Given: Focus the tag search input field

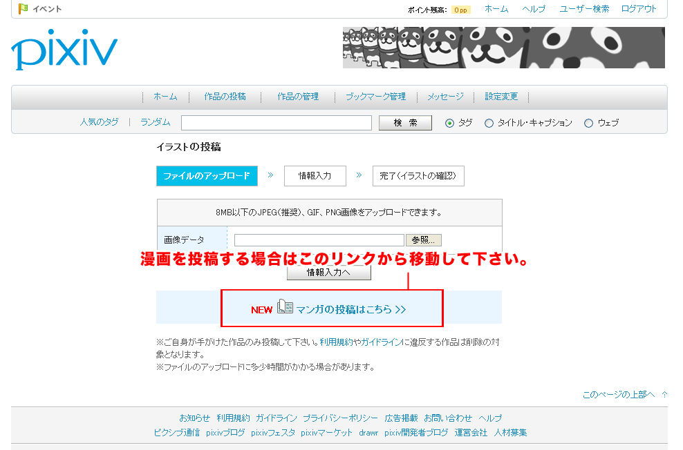Looking at the screenshot, I should [276, 123].
